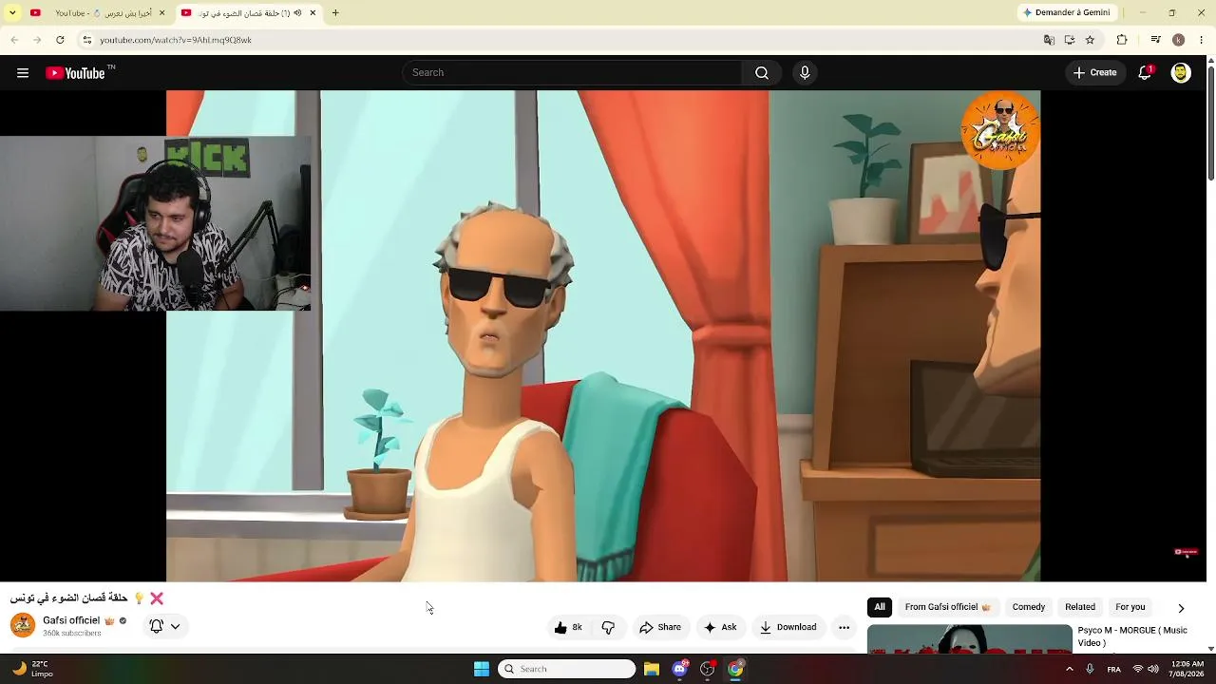The width and height of the screenshot is (1216, 684).
Task: Open Discord from the taskbar
Action: (x=679, y=669)
